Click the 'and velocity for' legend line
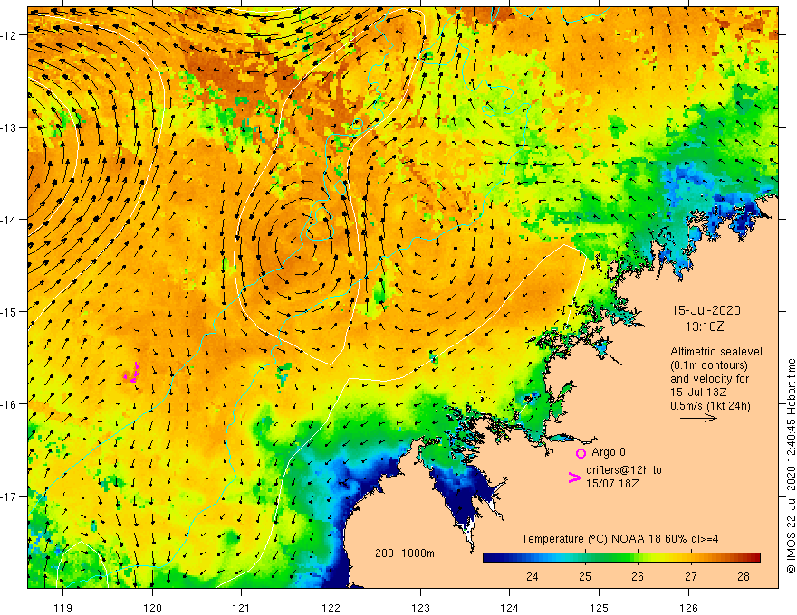Screen dimensions: 797x615 coord(709,379)
